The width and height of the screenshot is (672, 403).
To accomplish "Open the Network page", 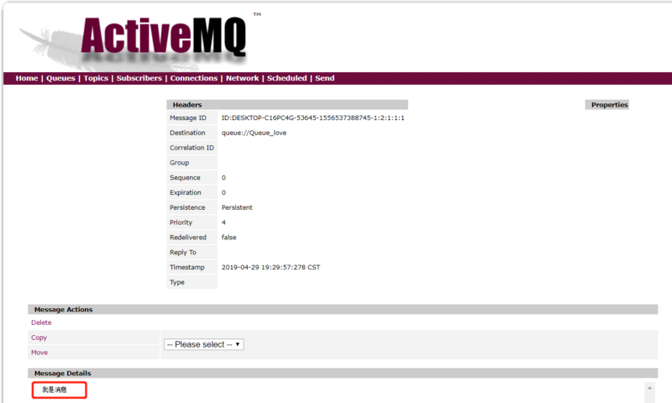I will [242, 78].
